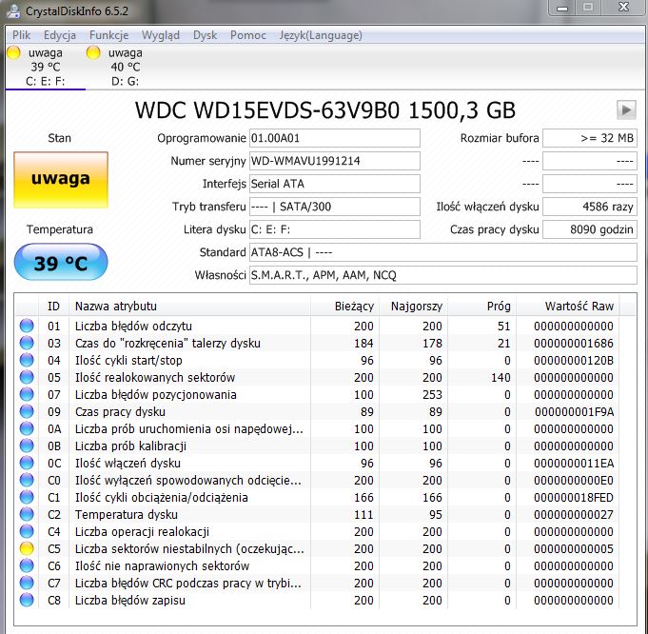Click the CrystalDiskInfo app icon in title bar

click(13, 10)
